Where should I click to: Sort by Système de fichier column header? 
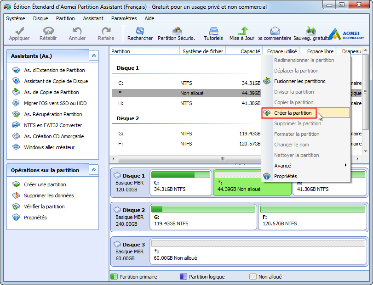point(203,51)
